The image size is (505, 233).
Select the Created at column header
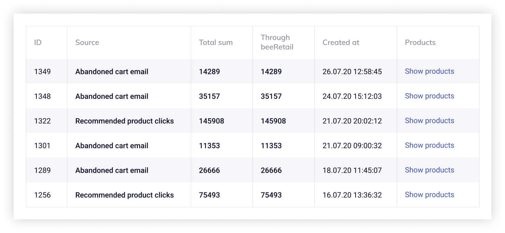click(341, 43)
